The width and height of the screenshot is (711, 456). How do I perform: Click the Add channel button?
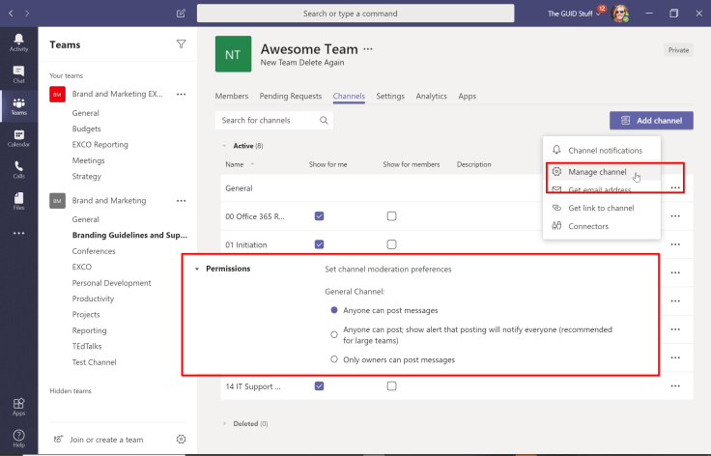coord(651,121)
